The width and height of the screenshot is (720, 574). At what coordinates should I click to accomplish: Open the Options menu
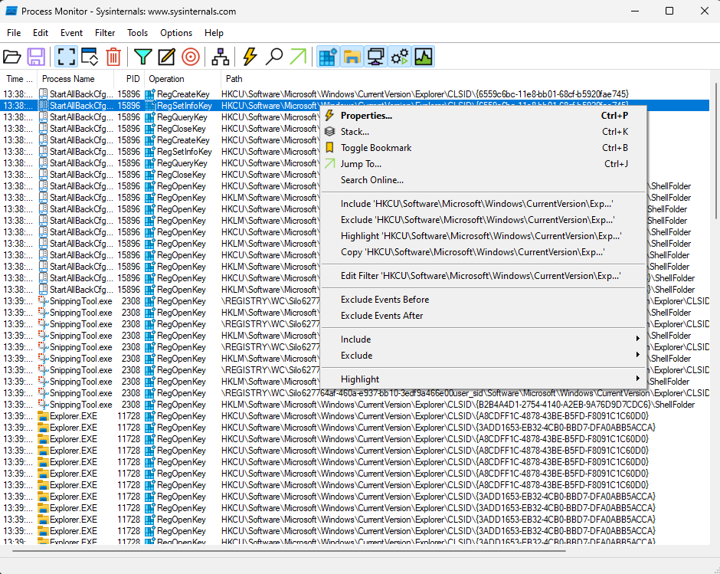[x=176, y=33]
